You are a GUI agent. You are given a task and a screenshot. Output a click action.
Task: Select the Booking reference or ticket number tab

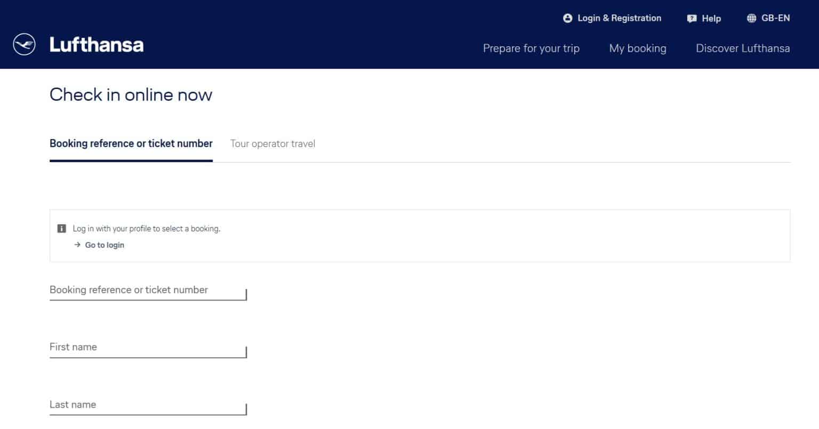pyautogui.click(x=131, y=143)
